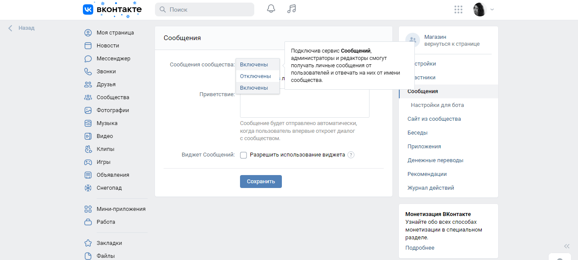Click the Новости sidebar label
Image resolution: width=578 pixels, height=260 pixels.
point(108,46)
